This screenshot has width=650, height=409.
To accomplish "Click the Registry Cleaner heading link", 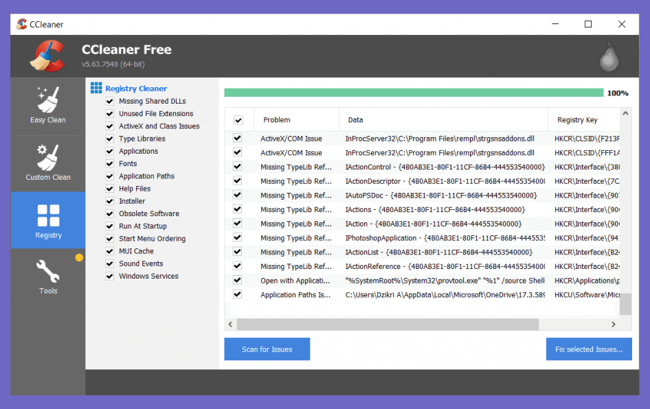I will [136, 88].
